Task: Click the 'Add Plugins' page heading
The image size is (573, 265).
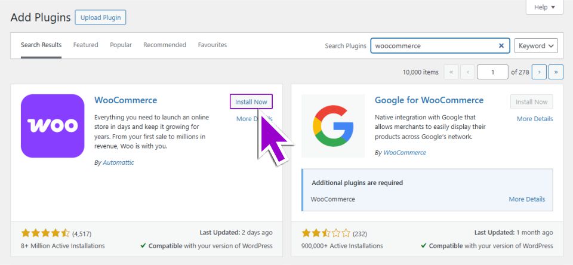Action: pos(41,17)
